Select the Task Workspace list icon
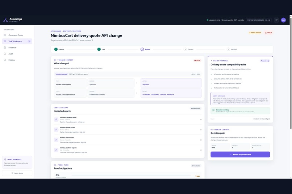 click(5, 41)
